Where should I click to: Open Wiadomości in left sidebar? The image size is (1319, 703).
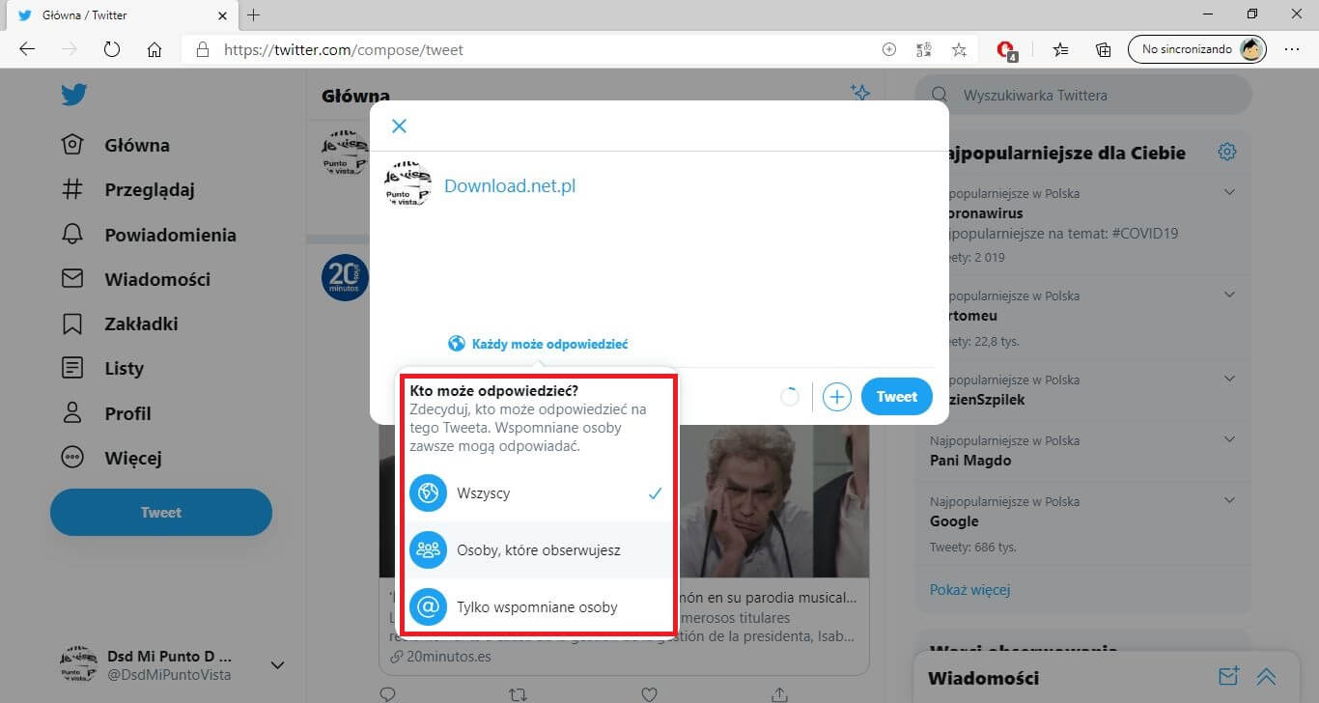click(135, 279)
